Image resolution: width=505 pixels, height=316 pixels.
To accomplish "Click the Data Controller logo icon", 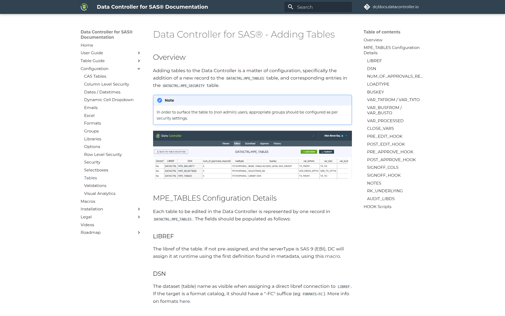I will click(x=84, y=7).
